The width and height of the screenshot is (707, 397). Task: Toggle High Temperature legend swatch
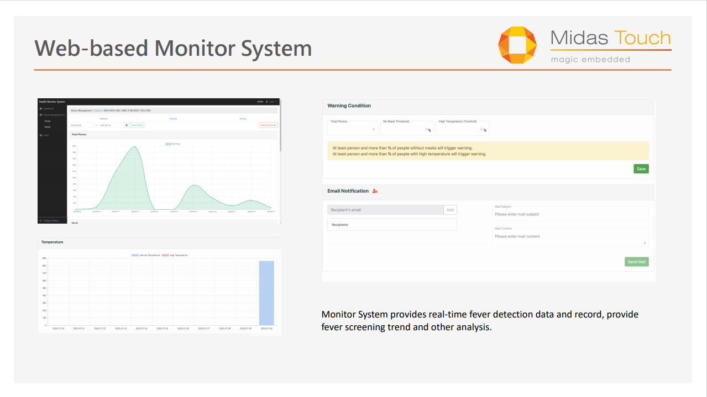point(165,255)
